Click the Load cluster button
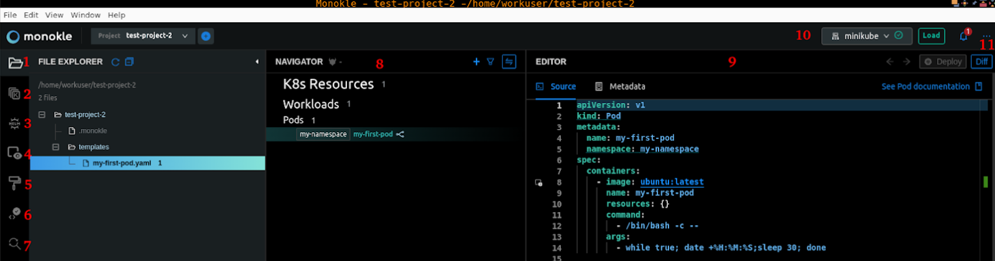Screen dimensions: 995x261 click(x=931, y=36)
